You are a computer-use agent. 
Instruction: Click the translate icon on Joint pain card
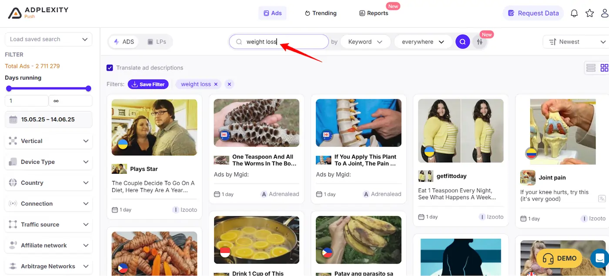(x=602, y=199)
